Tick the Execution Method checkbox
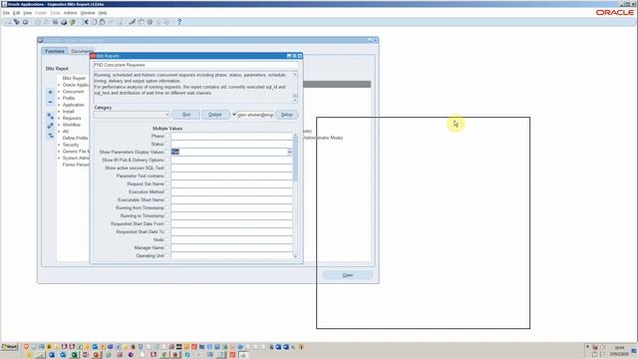Image resolution: width=638 pixels, height=359 pixels. [166, 191]
